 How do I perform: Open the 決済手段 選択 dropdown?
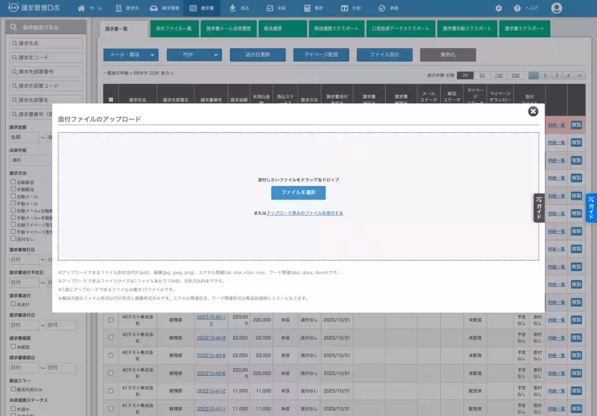[31, 160]
